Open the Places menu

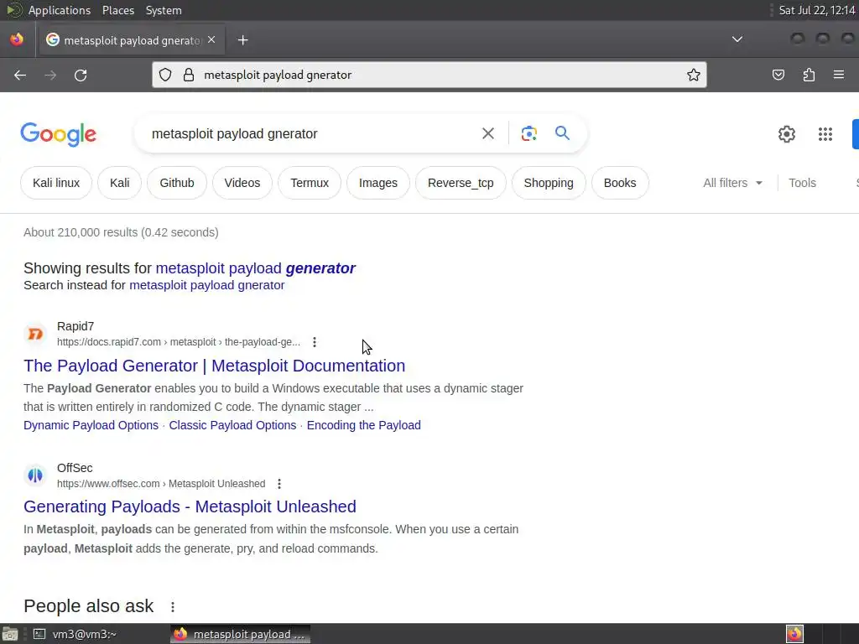(x=117, y=10)
